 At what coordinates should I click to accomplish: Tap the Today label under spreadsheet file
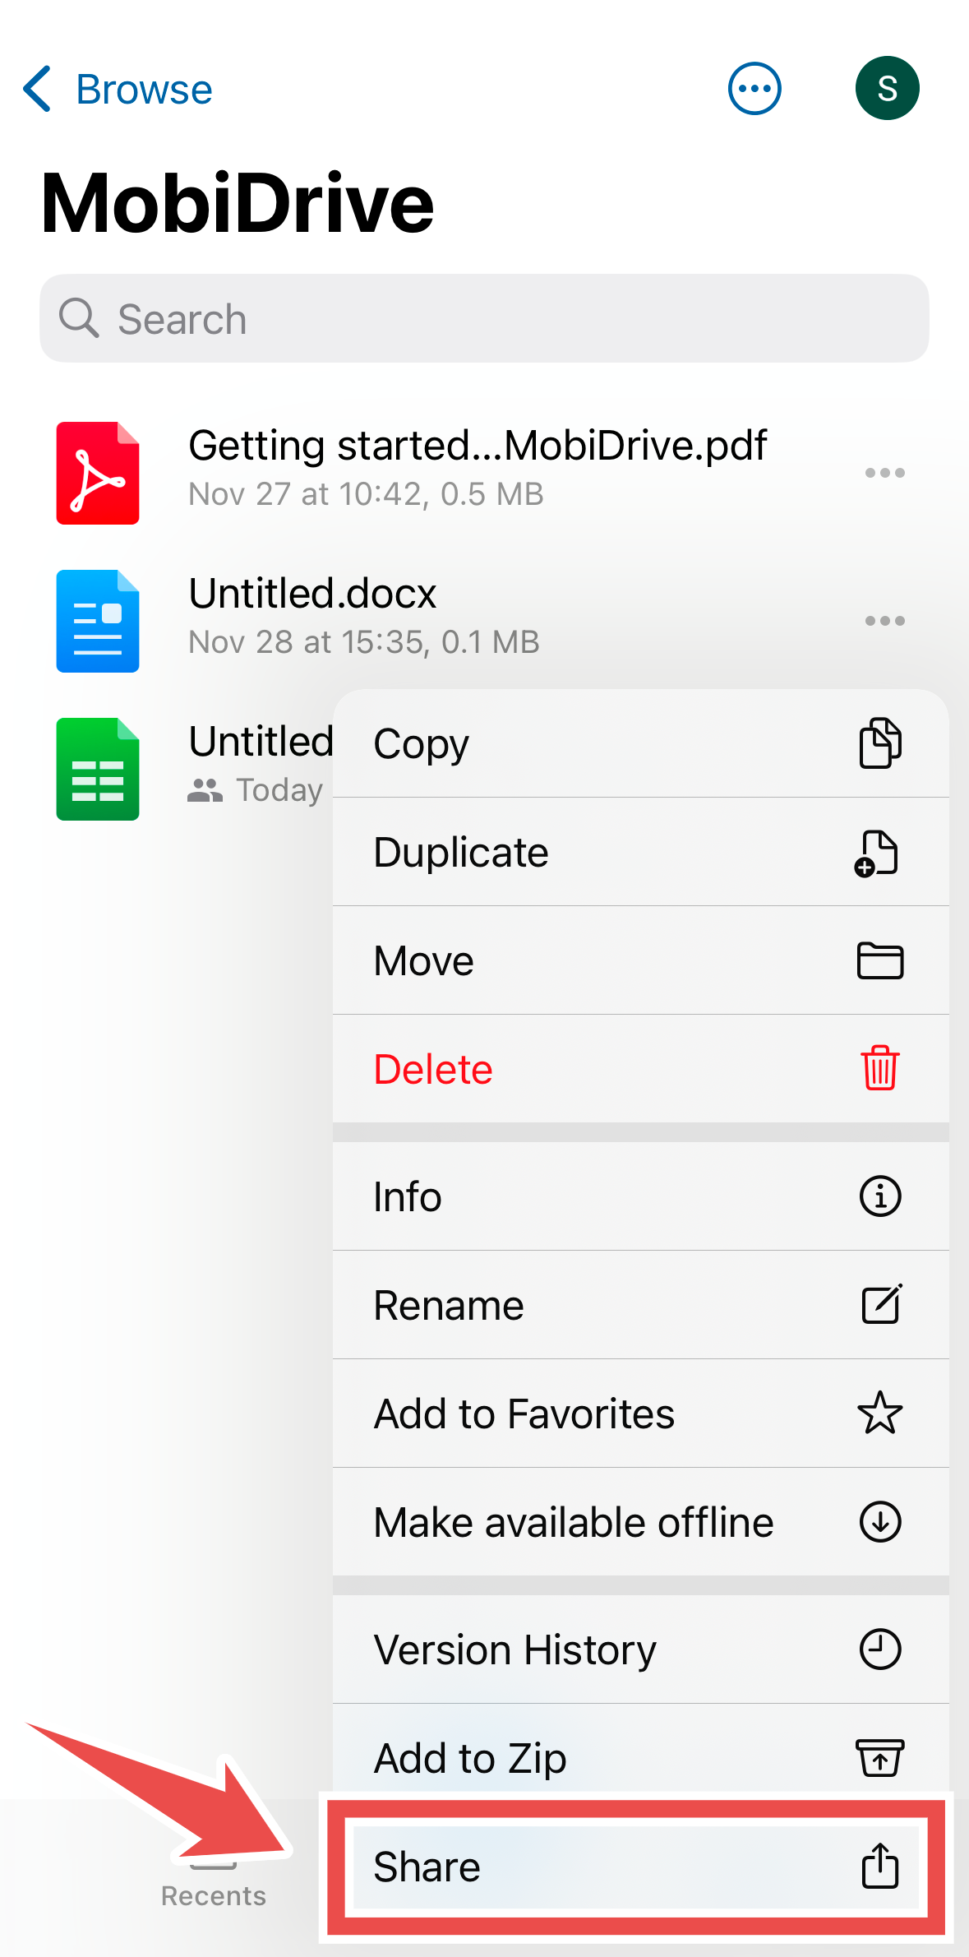(x=279, y=790)
